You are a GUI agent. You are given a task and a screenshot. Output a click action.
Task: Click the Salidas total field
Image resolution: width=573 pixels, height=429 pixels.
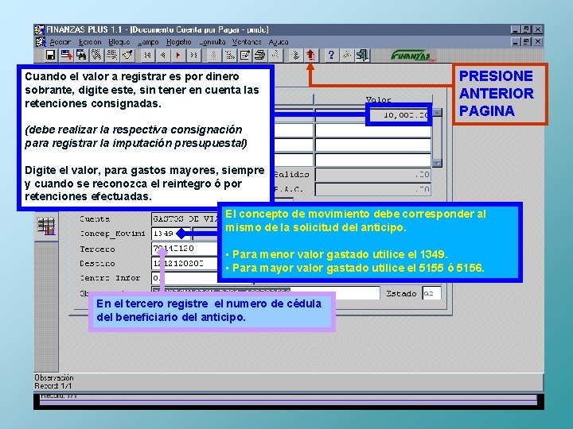(373, 175)
